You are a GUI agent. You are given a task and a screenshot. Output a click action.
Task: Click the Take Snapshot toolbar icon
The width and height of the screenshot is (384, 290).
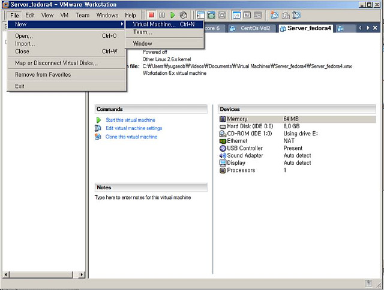coord(274,15)
